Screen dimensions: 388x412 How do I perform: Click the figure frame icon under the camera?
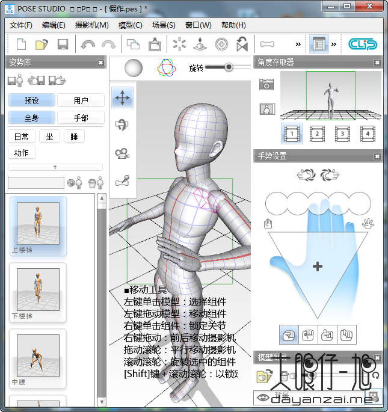tap(267, 109)
